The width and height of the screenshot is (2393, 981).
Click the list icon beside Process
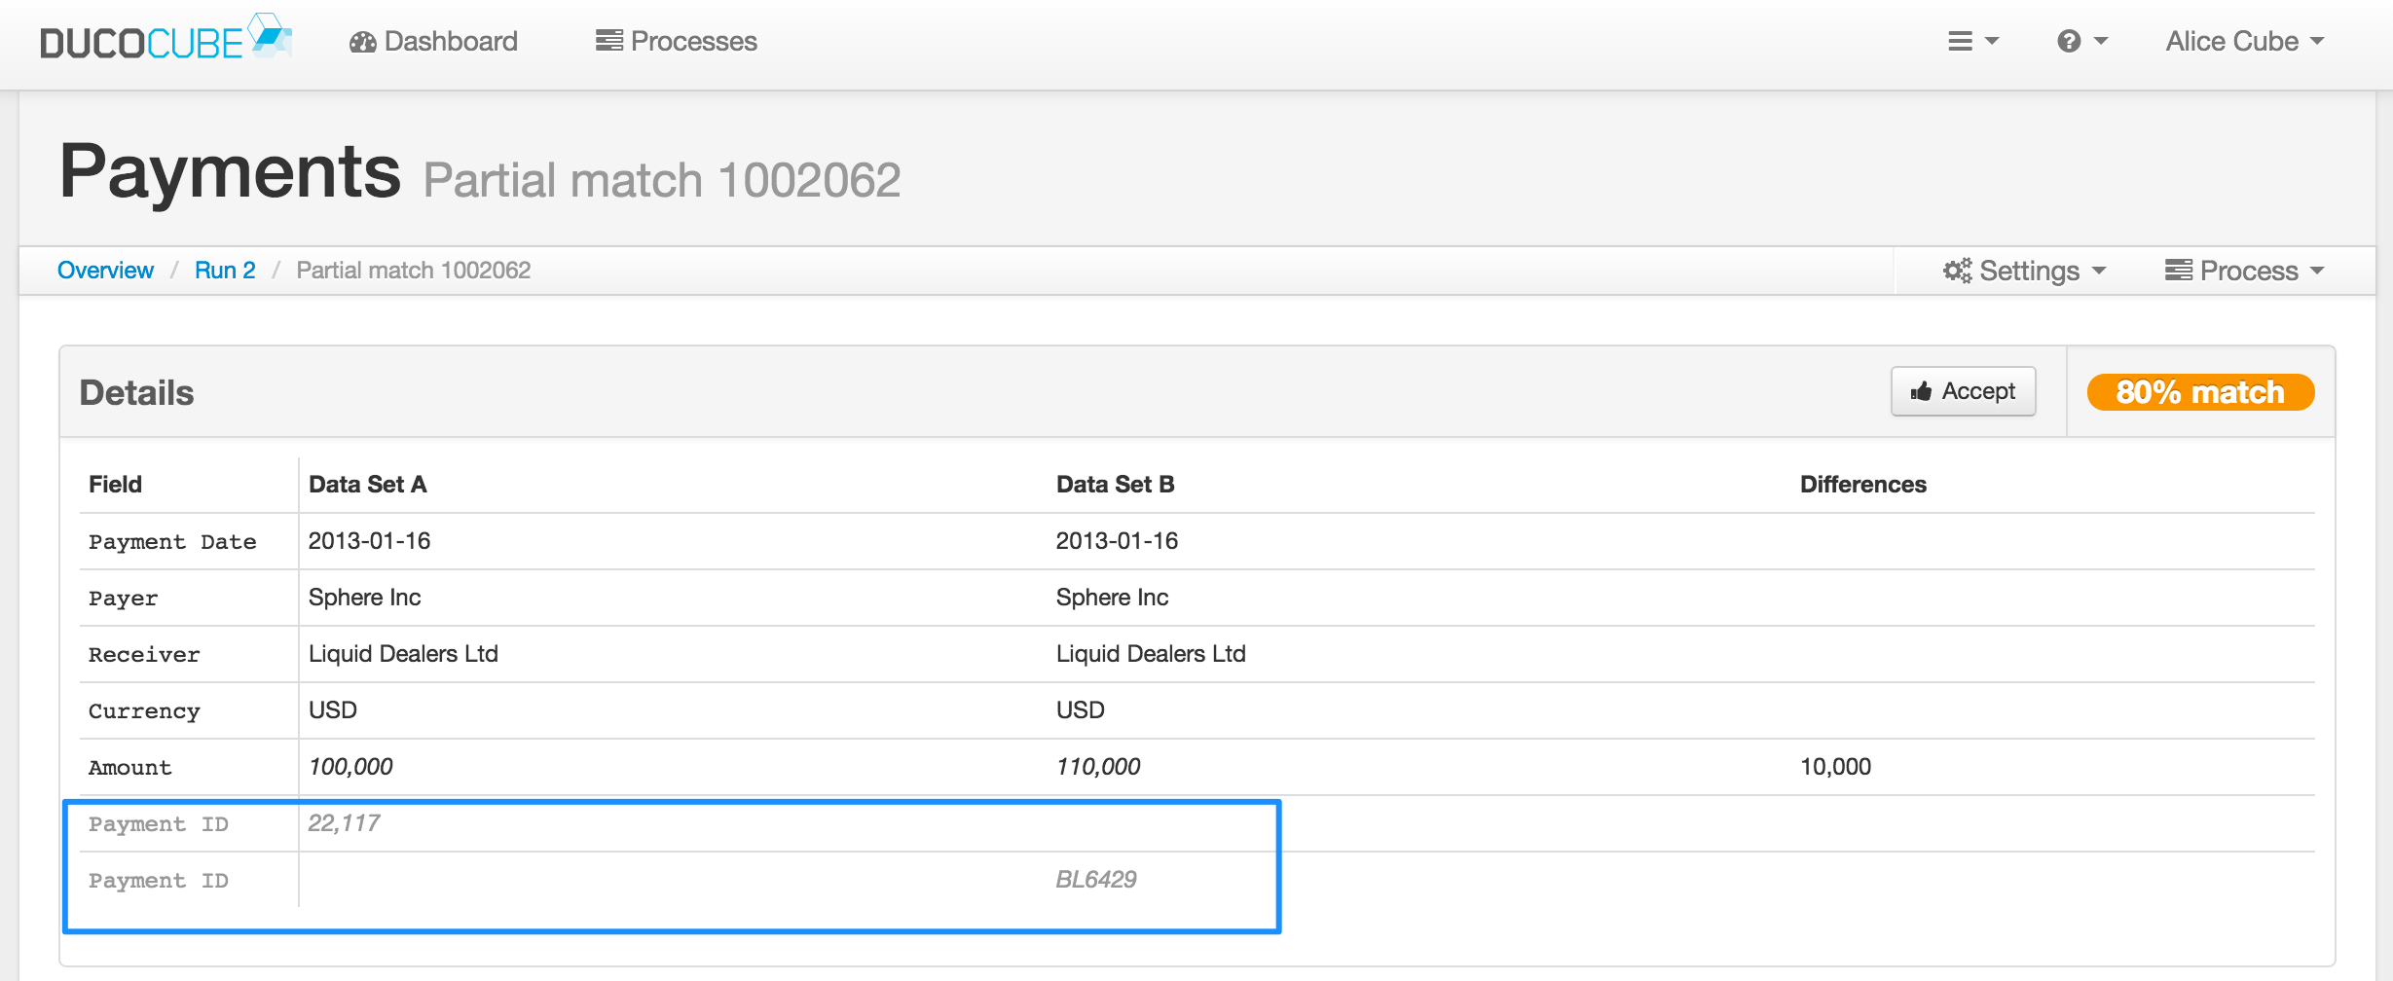pyautogui.click(x=2178, y=271)
